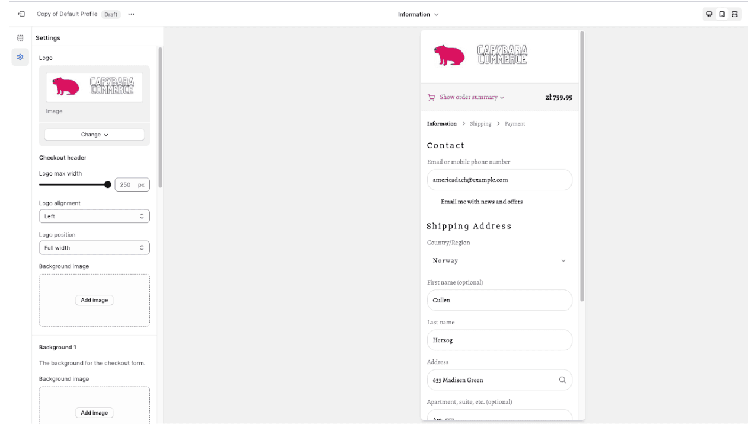Open the Logo alignment dropdown
750x427 pixels.
[x=94, y=216]
